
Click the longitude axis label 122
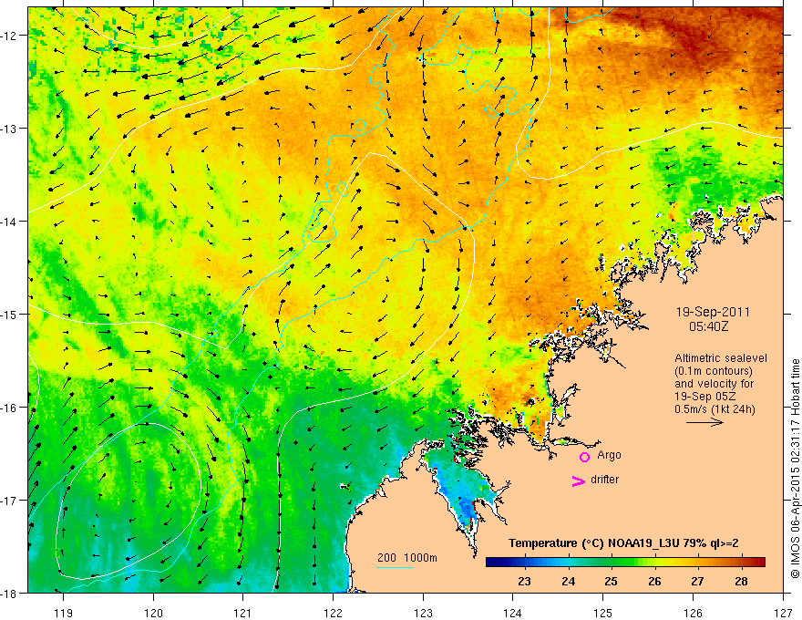click(x=333, y=613)
